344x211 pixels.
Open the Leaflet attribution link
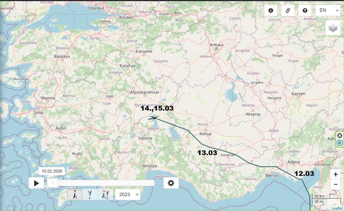click(x=337, y=208)
